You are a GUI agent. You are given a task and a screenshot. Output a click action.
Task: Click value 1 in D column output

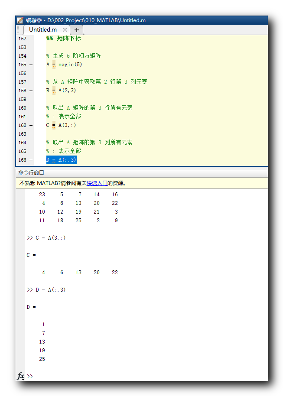(43, 325)
